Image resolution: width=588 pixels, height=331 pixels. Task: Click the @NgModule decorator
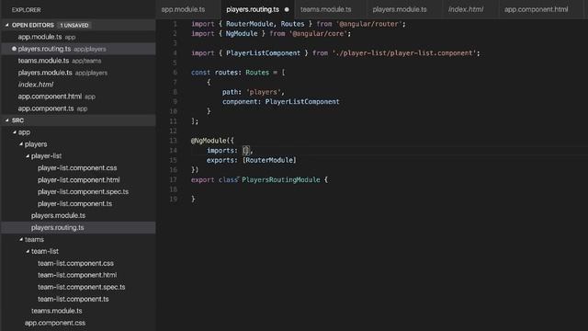(x=209, y=141)
